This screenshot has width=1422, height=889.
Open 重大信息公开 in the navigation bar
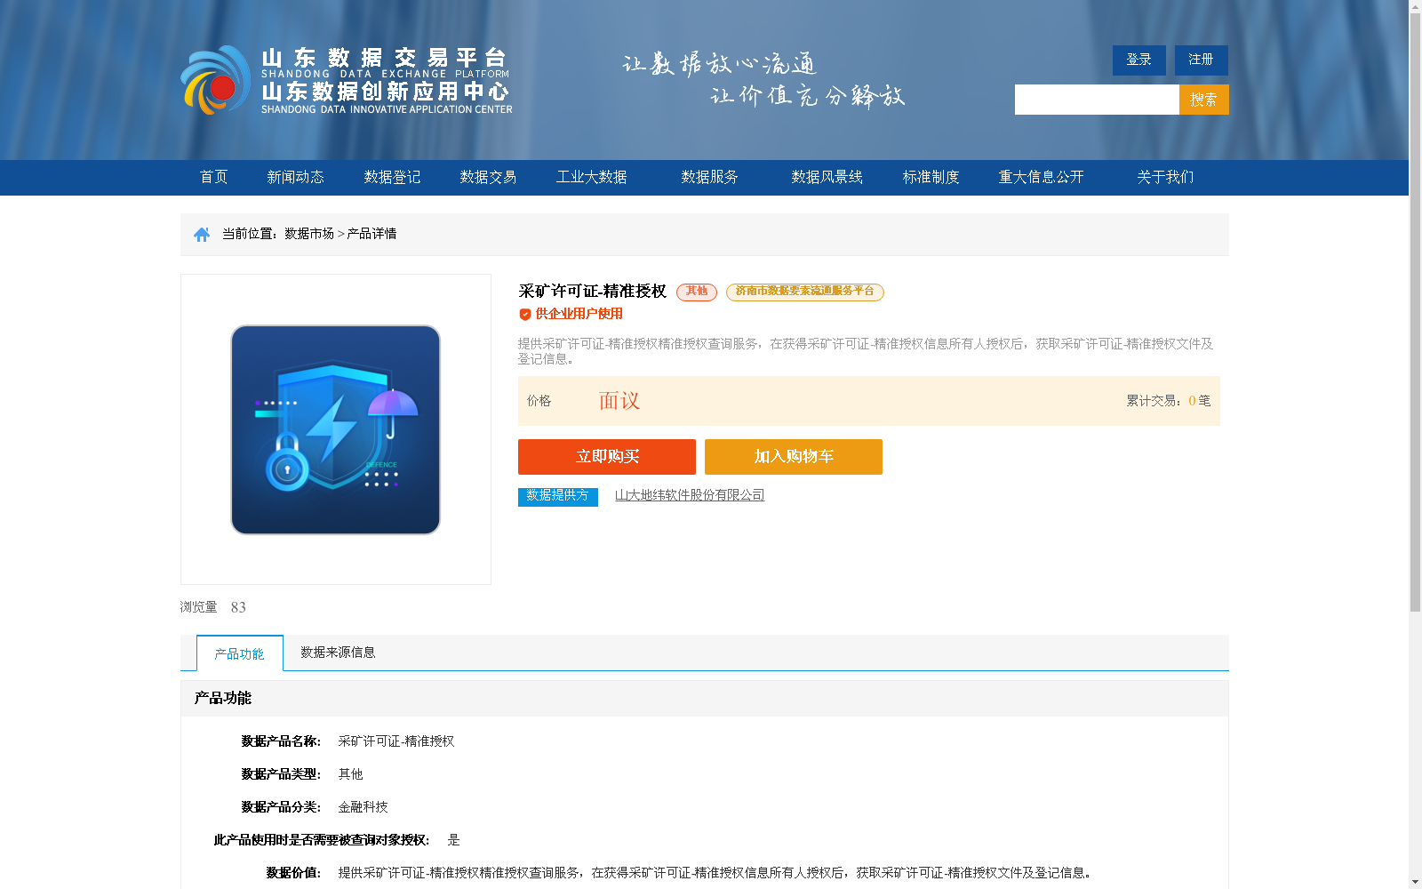1042,177
